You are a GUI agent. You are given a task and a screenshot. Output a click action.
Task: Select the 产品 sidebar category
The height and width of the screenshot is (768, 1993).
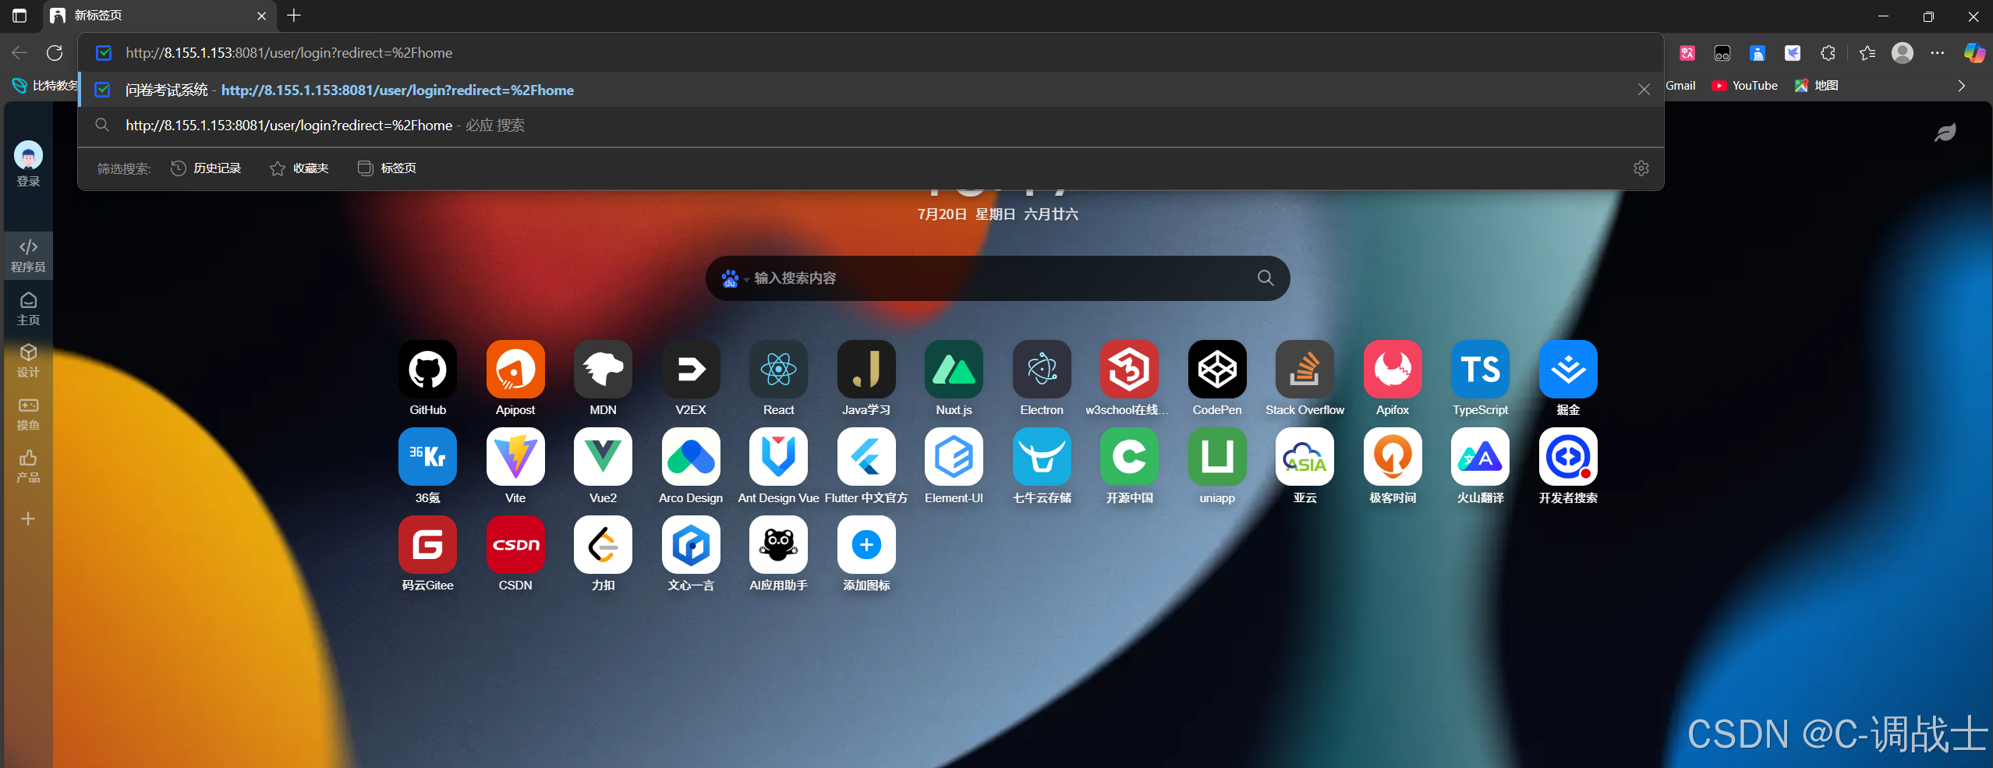(28, 466)
